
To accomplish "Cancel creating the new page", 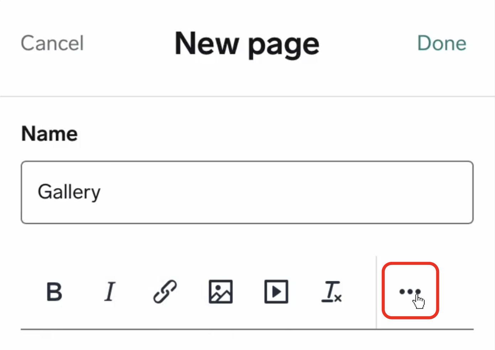I will [52, 43].
